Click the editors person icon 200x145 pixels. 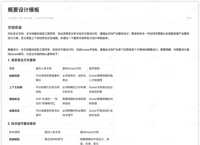click(x=9, y=18)
